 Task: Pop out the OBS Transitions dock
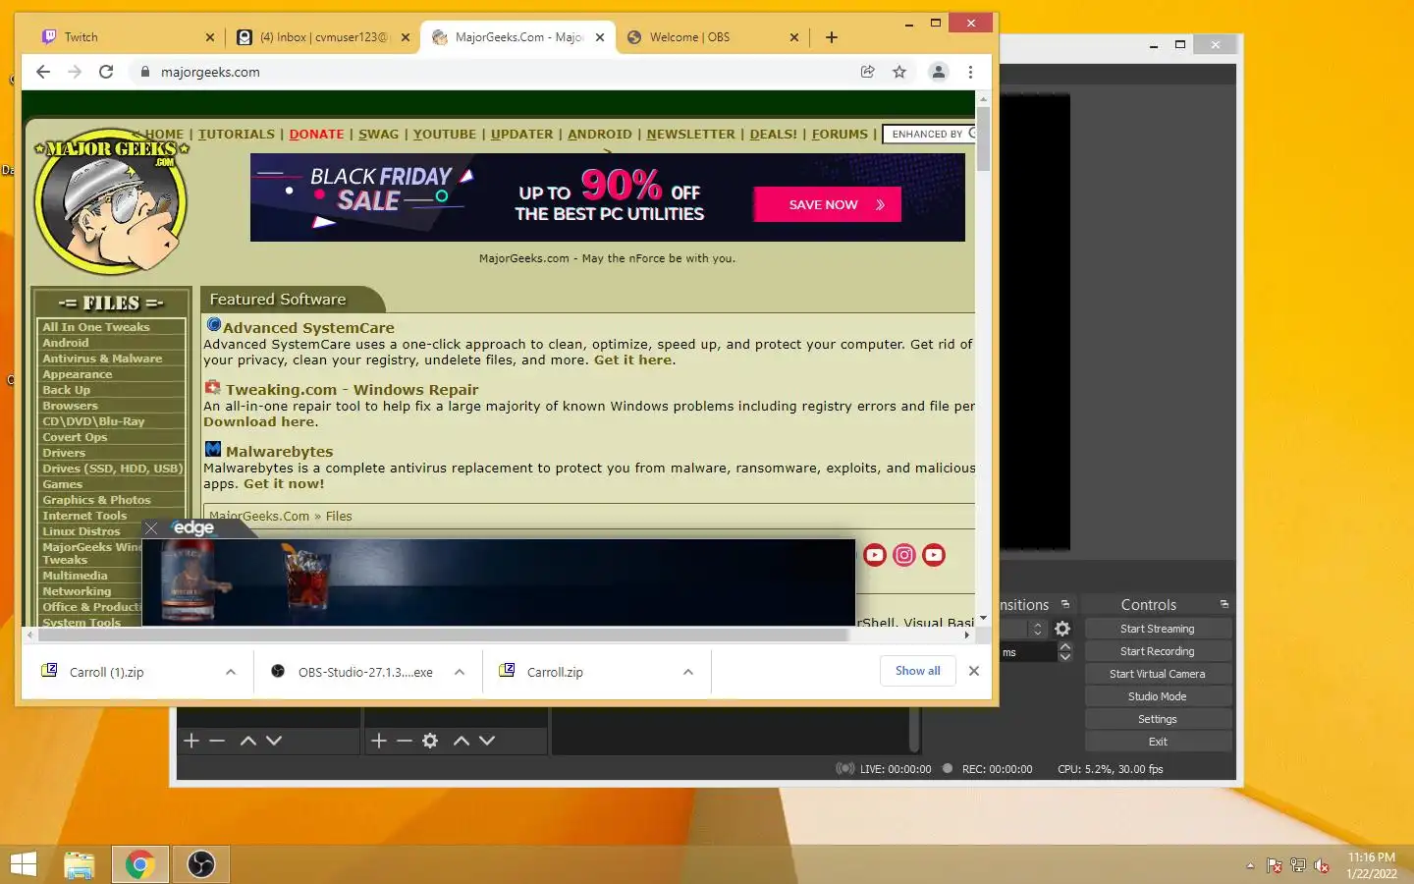[x=1065, y=604]
